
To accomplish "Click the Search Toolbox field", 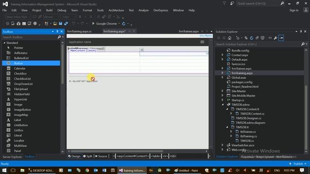I will pyautogui.click(x=30, y=37).
